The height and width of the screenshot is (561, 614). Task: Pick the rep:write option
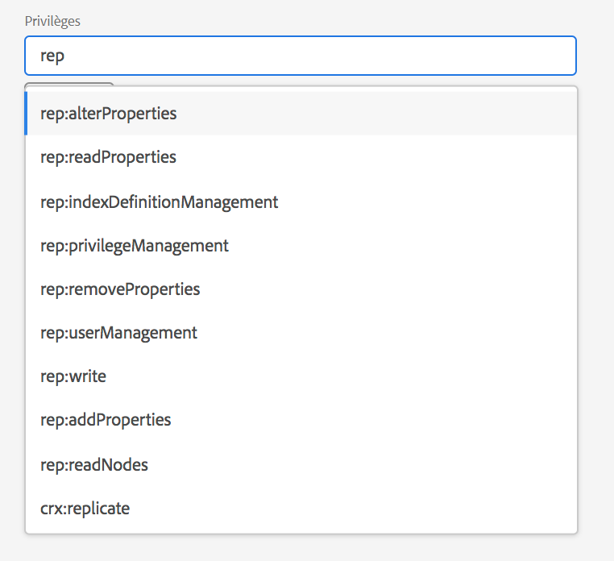tap(73, 376)
